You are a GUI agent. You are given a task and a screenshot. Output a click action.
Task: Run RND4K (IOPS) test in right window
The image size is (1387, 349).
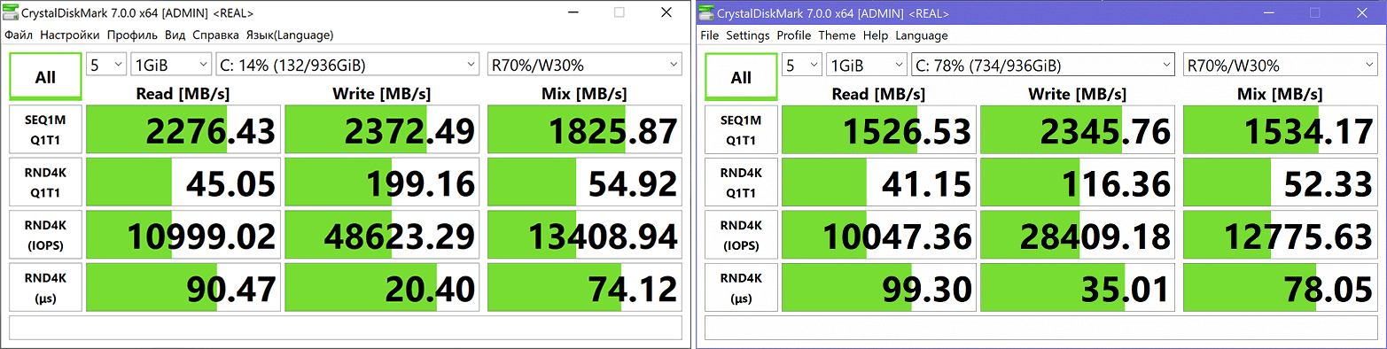point(741,235)
